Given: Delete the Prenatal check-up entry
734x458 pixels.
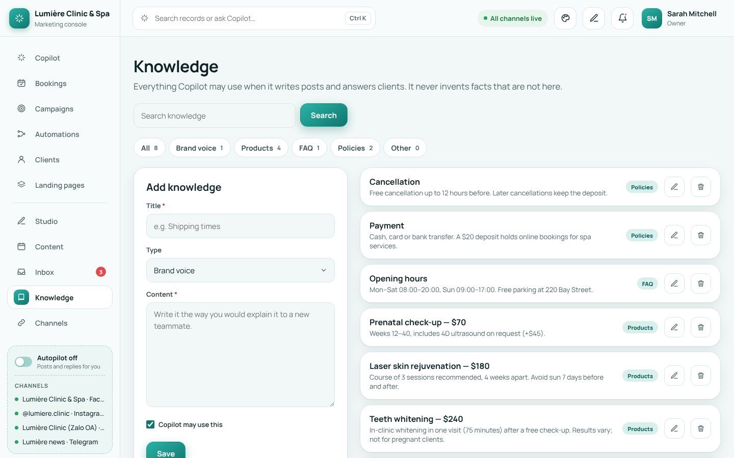Looking at the screenshot, I should coord(701,327).
